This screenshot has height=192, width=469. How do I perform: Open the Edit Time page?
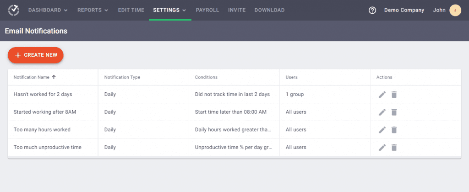coord(131,10)
